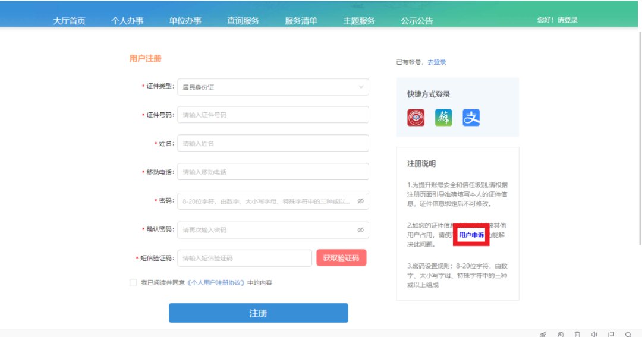Screen dimensions: 642x337
Task: Open the 去登录 link
Action: click(x=437, y=62)
